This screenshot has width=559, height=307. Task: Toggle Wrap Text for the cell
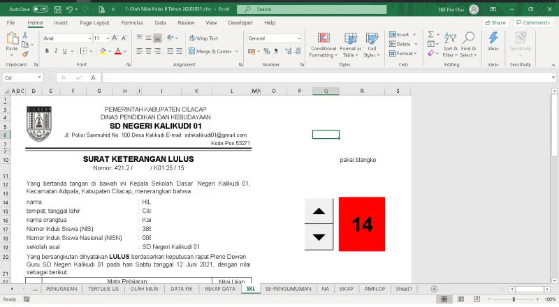[x=203, y=38]
